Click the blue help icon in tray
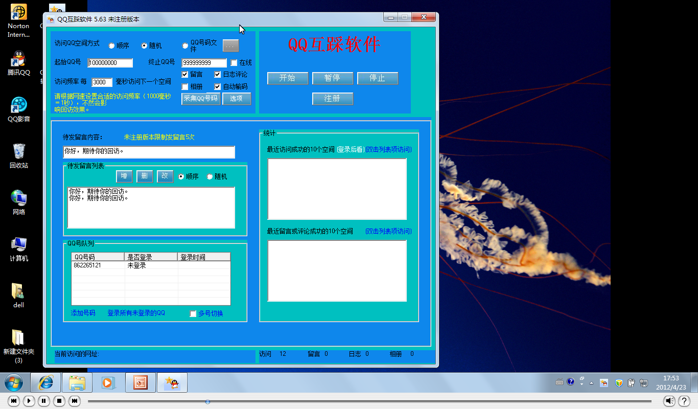 (x=571, y=382)
